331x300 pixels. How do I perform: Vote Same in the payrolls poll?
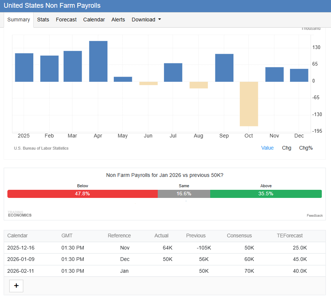pyautogui.click(x=184, y=194)
